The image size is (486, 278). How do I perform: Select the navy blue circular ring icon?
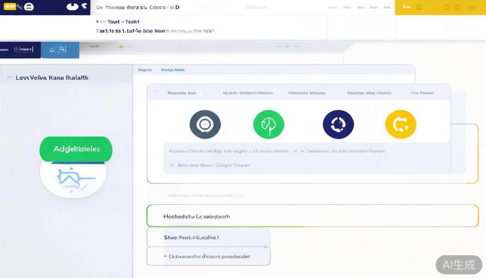(338, 125)
